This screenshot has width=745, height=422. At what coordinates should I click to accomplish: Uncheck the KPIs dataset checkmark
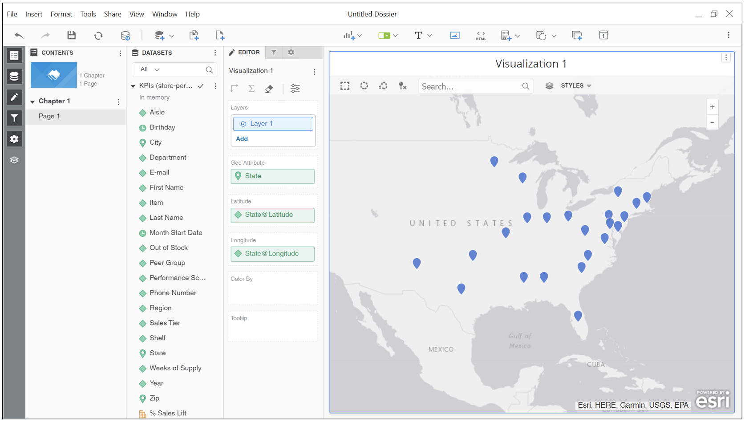click(201, 85)
